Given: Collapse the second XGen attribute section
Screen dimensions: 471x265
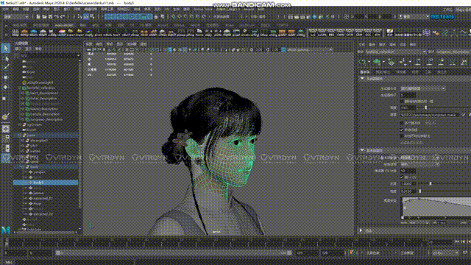Looking at the screenshot, I should click(362, 150).
